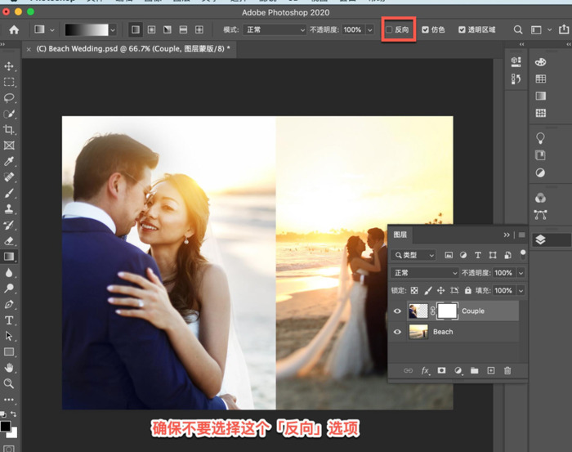Toggle lock transparent pixels in Layers
The image size is (572, 452).
point(414,290)
